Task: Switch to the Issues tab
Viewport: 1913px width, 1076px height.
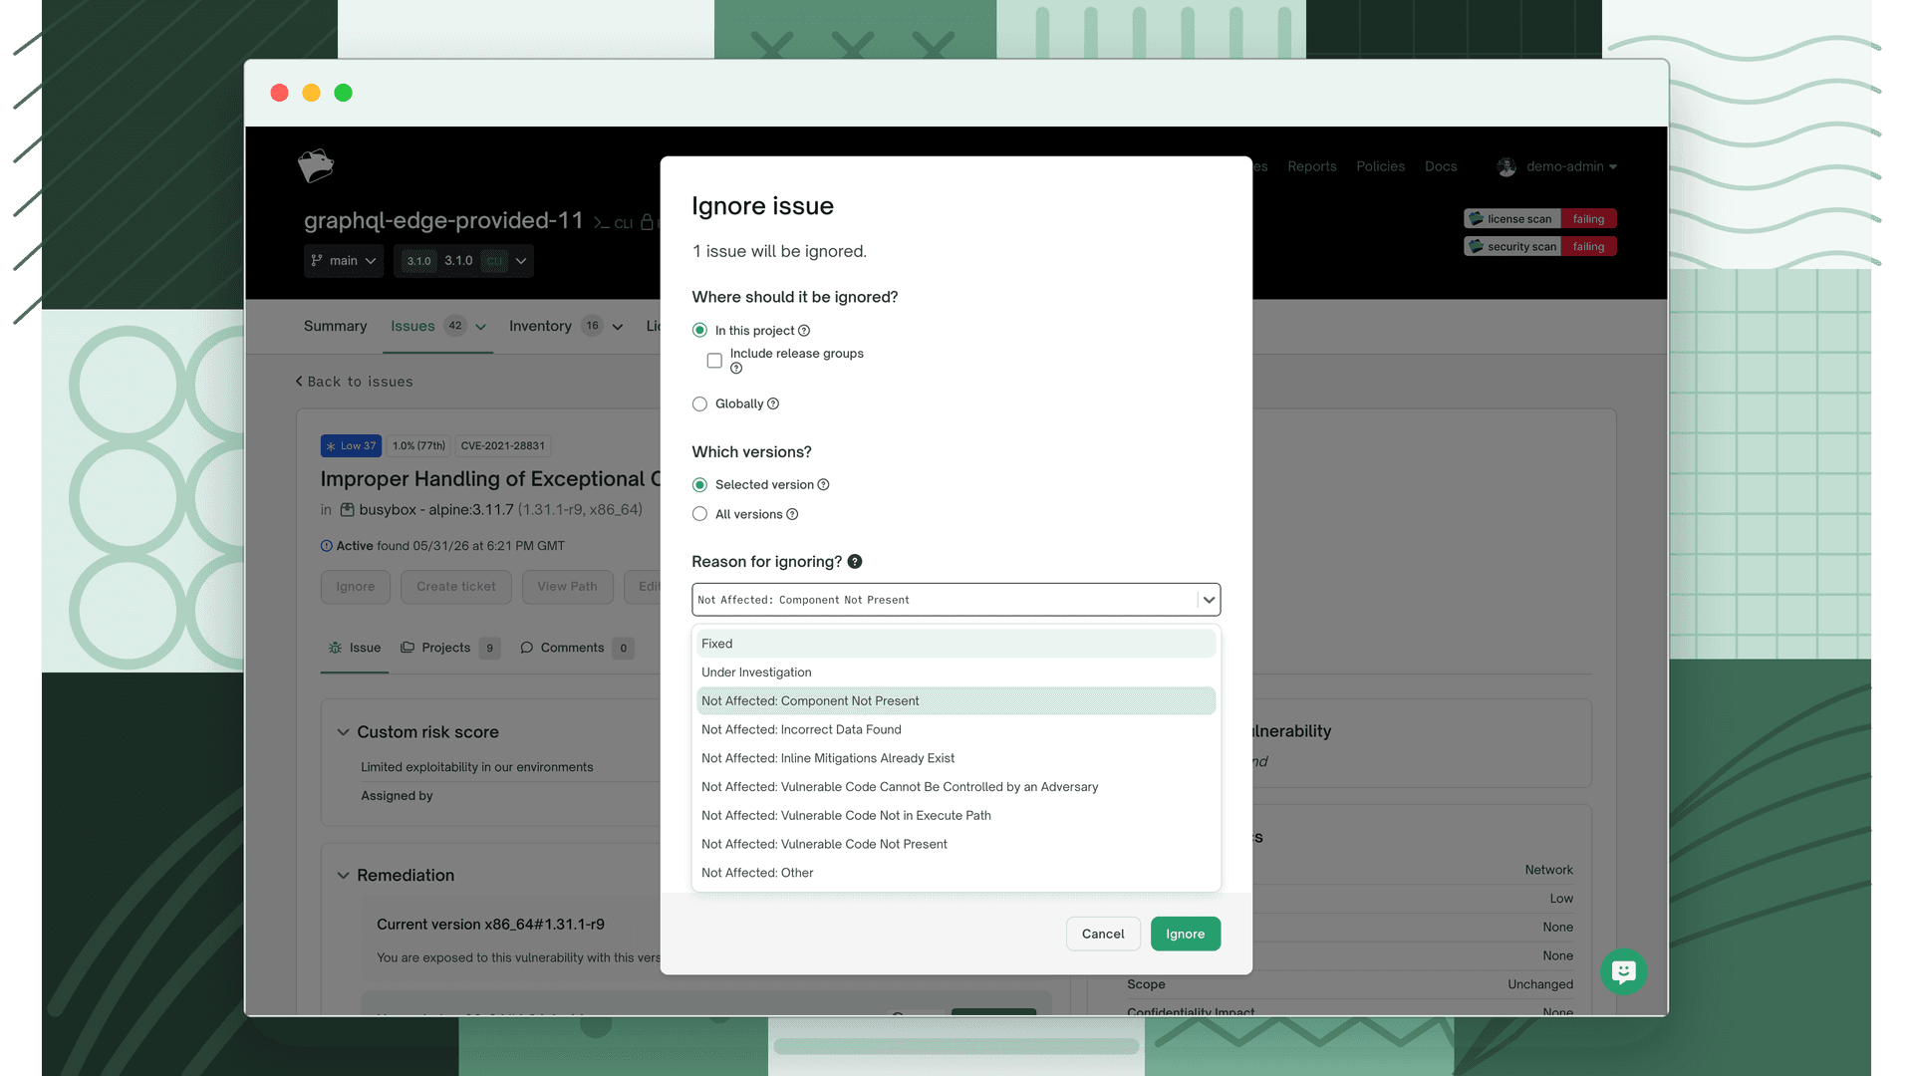Action: (x=412, y=327)
